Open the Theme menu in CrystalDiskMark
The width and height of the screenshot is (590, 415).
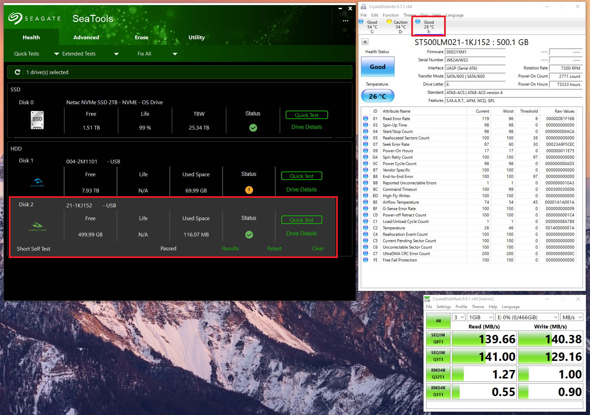pyautogui.click(x=478, y=307)
